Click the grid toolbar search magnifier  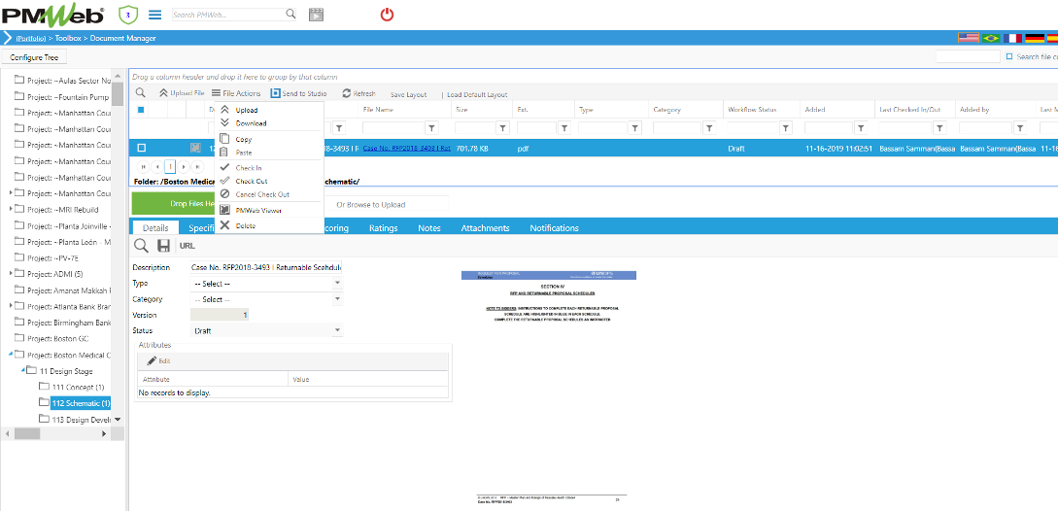[140, 93]
